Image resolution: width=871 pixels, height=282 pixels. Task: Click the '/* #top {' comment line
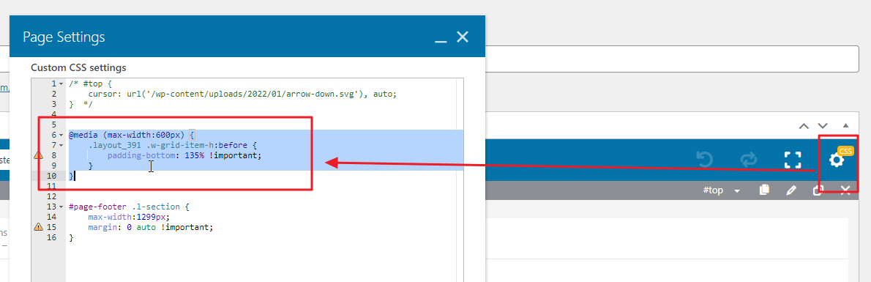click(91, 84)
